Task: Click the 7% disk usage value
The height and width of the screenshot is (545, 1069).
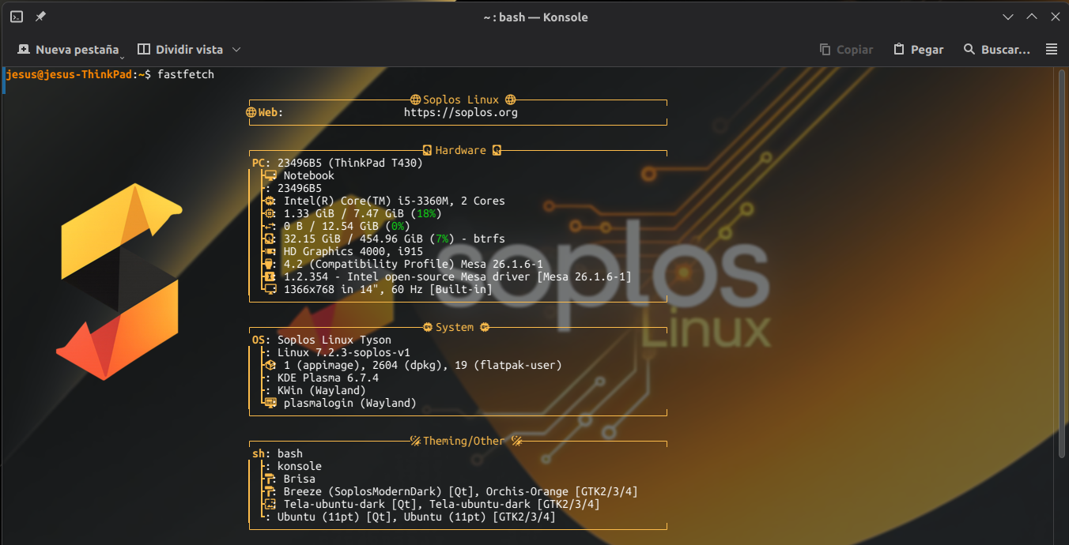Action: coord(442,239)
